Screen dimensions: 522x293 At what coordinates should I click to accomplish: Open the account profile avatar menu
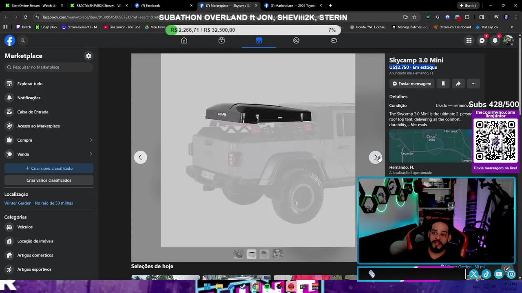(x=508, y=40)
